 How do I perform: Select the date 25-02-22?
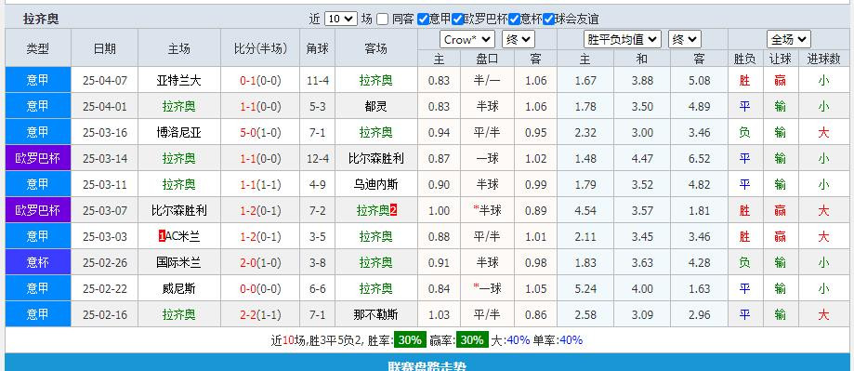[x=105, y=289]
